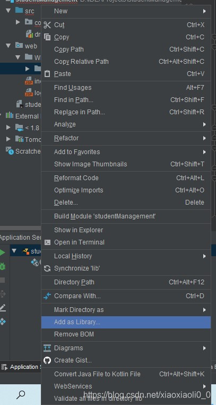Choose Add as Library

(x=126, y=322)
